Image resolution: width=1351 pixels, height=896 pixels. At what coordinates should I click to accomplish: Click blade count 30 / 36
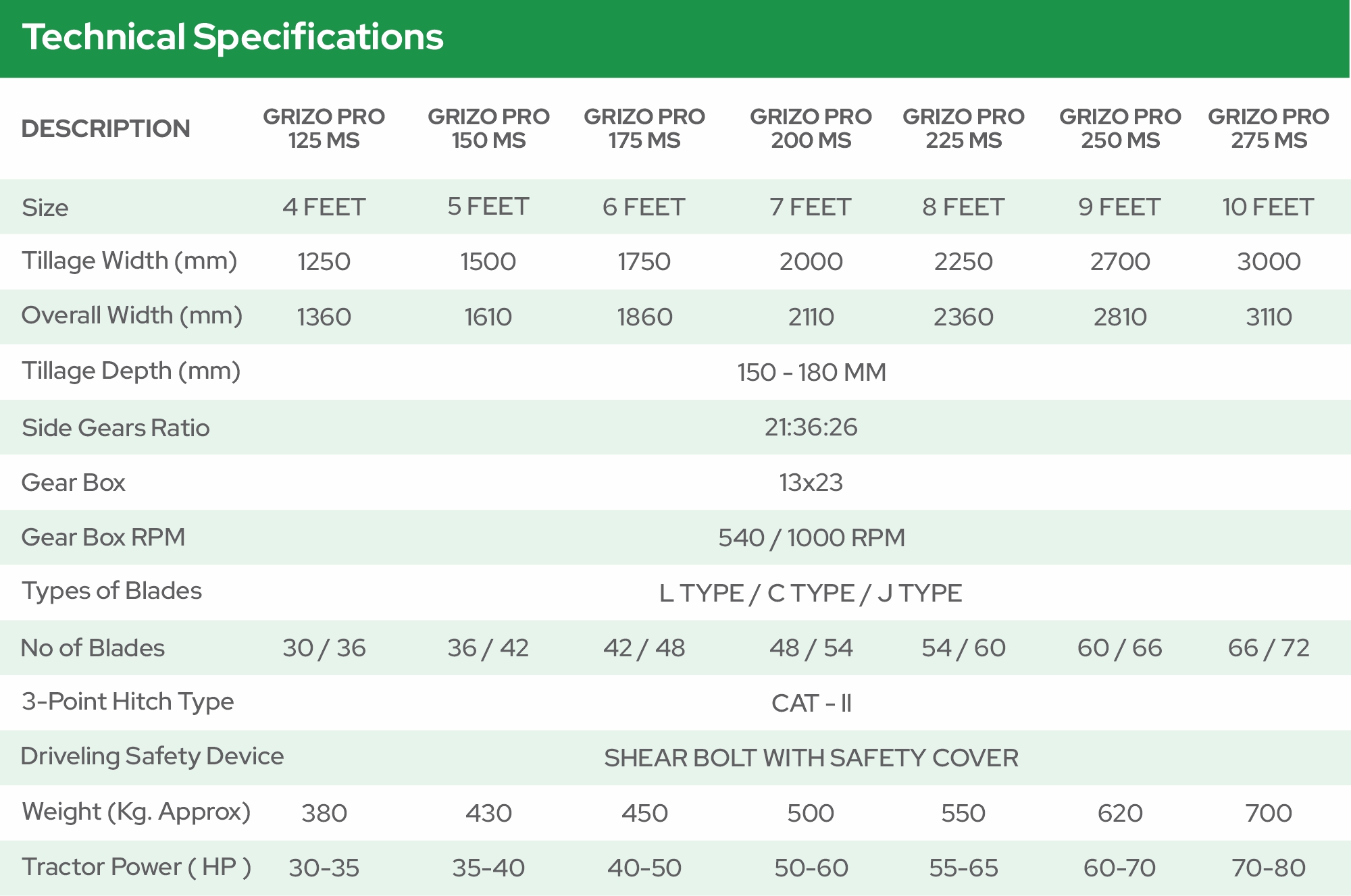[x=324, y=648]
